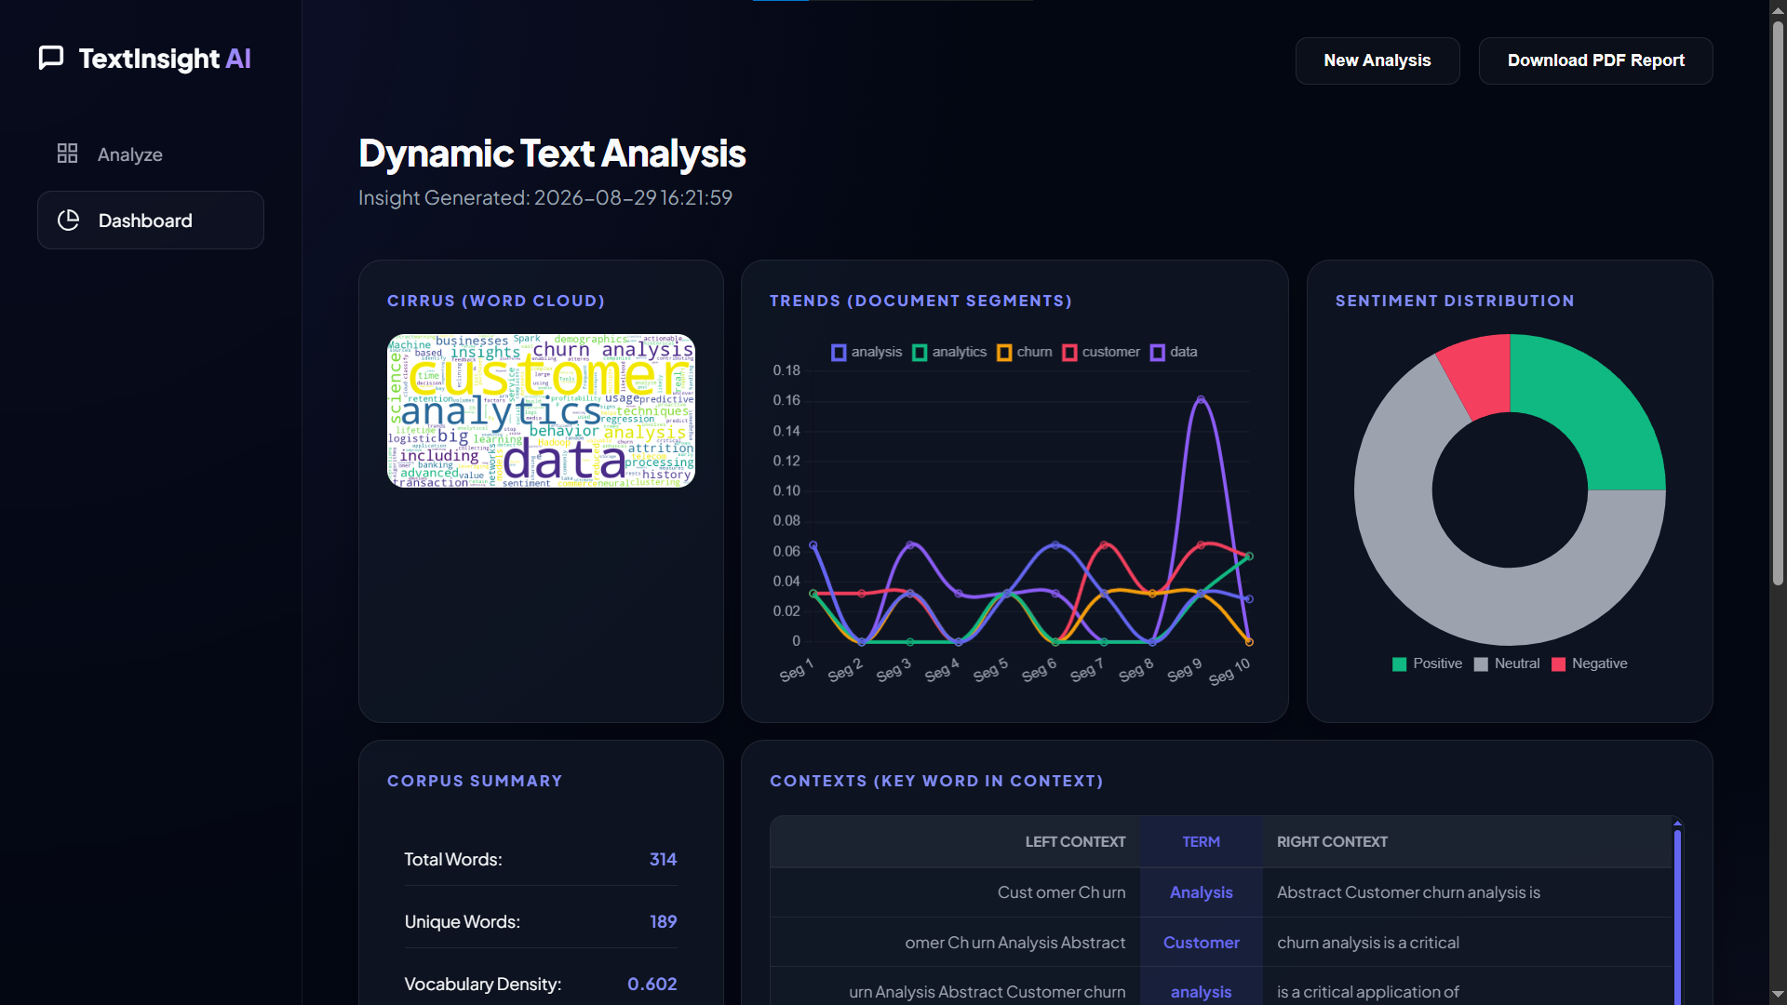Click the TextInsight AI chat bubble logo icon

[51, 58]
